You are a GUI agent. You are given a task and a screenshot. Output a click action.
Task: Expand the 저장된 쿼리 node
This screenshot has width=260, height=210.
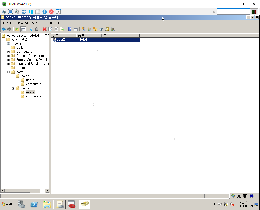(4, 40)
